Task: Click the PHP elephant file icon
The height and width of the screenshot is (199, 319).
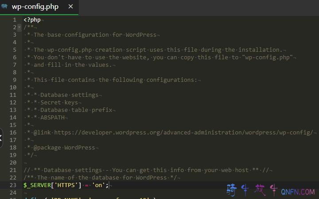Action: [4, 6]
